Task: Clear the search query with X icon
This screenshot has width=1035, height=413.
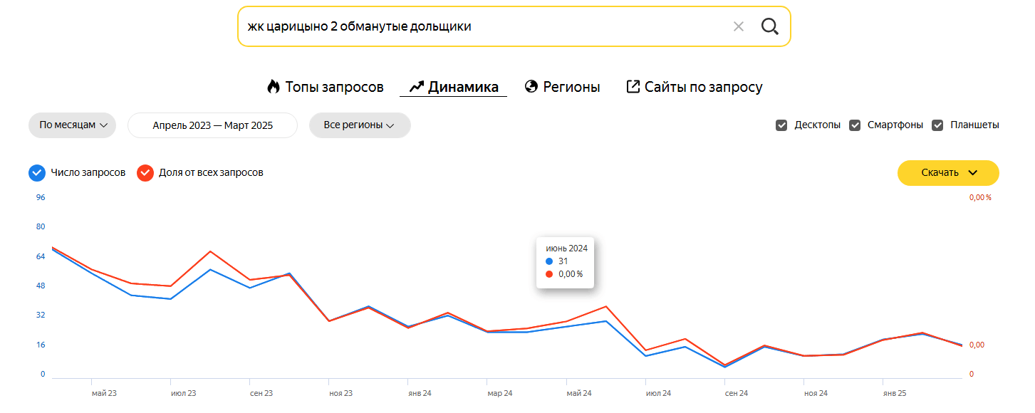Action: click(739, 26)
